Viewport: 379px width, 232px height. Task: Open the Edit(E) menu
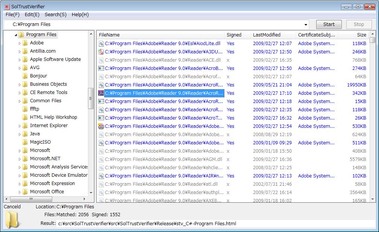(32, 15)
